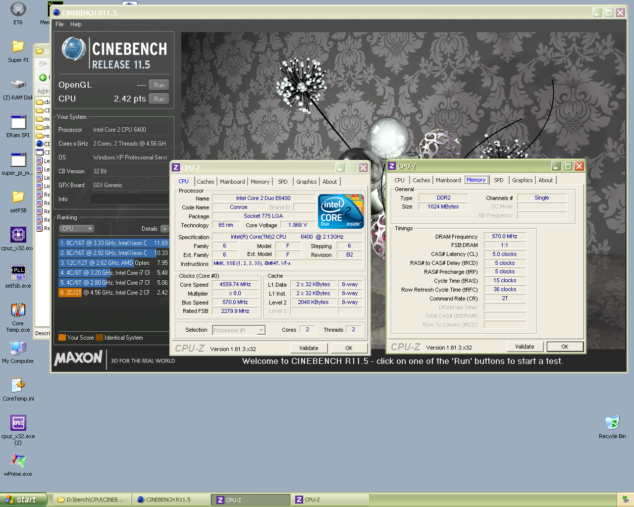Launch the cpuz_x32.exe (2) desktop icon
This screenshot has height=507, width=634.
coord(18,423)
